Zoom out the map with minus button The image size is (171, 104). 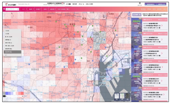tap(129, 18)
